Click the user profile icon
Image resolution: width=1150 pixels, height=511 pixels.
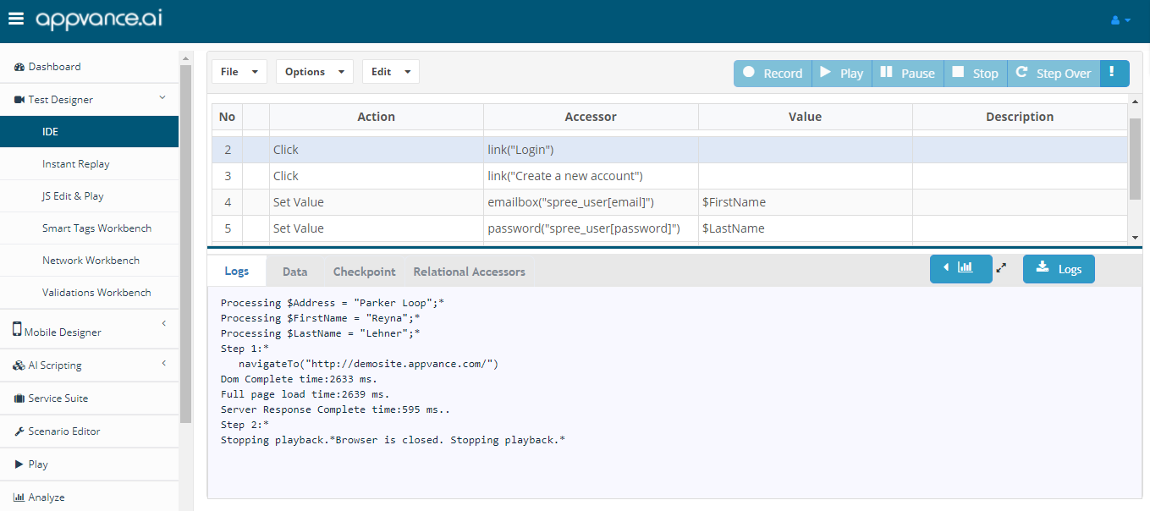[1120, 20]
